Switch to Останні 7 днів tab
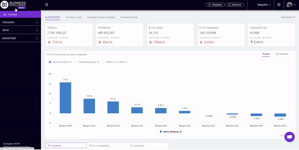This screenshot has width=299, height=150. (74, 17)
